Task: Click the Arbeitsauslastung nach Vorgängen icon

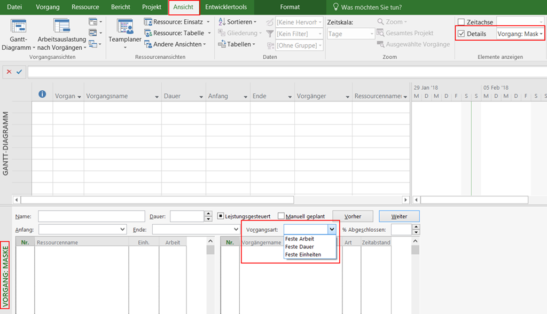Action: click(x=61, y=27)
